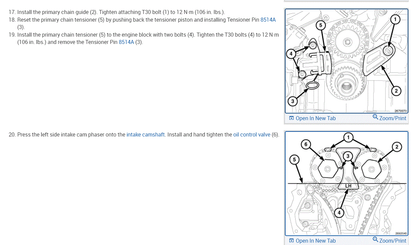The height and width of the screenshot is (245, 417).
Task: Open the 8514A link in step 19
Action: tap(126, 42)
